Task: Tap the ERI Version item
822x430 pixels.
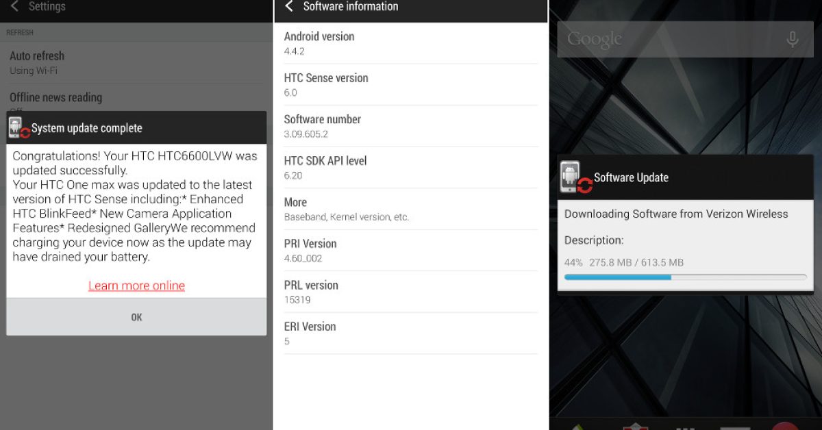Action: click(411, 333)
